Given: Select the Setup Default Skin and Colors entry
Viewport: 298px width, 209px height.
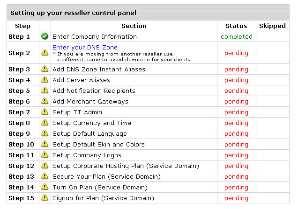Looking at the screenshot, I should click(x=98, y=144).
